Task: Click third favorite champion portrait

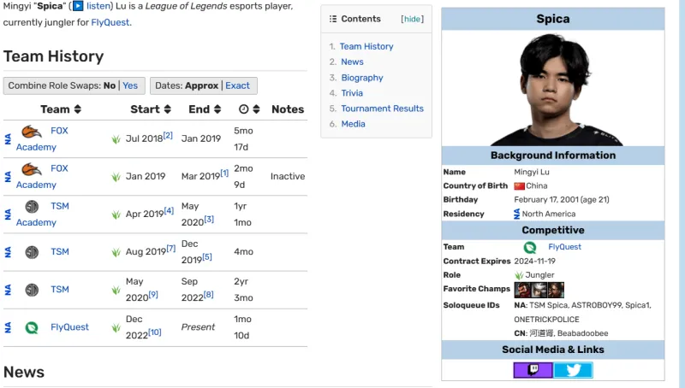Action: [556, 290]
